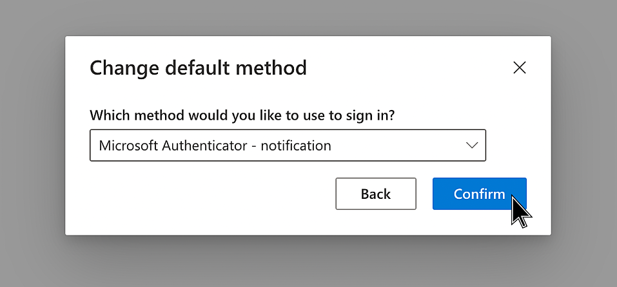Viewport: 617px width, 287px height.
Task: Select the 'Microsoft Authenticator - notification' text
Action: tap(215, 145)
